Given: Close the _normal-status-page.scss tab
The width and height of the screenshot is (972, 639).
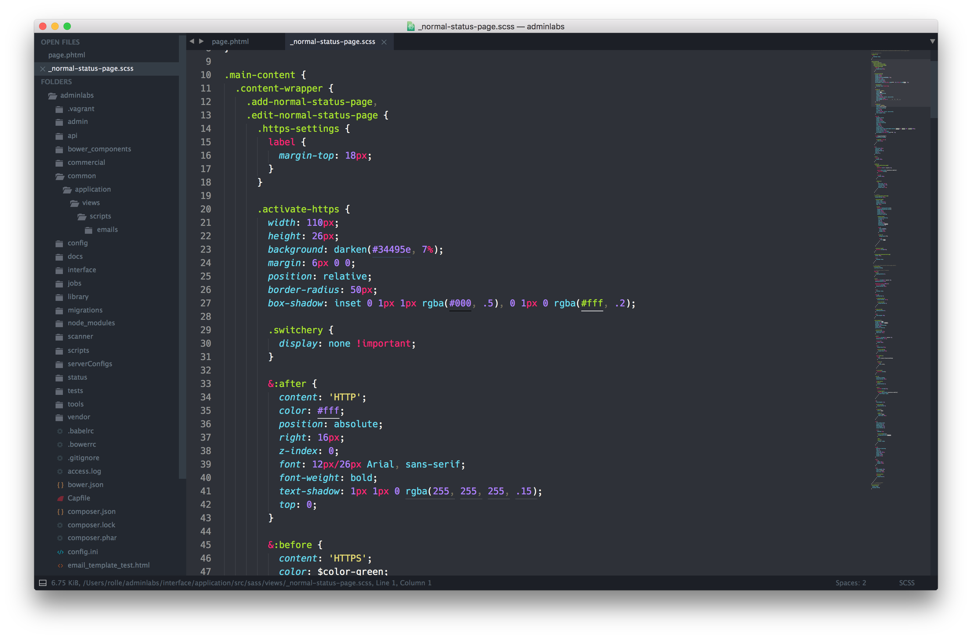Looking at the screenshot, I should [x=384, y=42].
